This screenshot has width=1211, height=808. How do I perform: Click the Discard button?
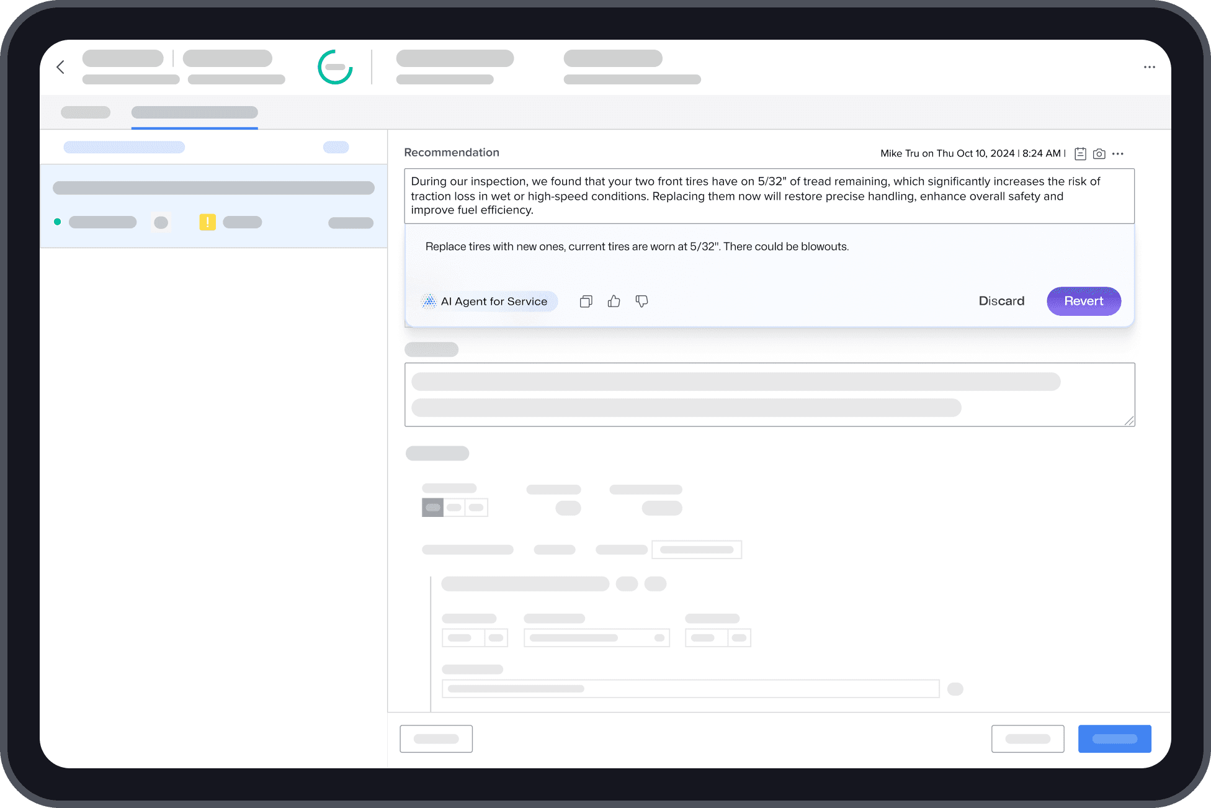click(1001, 301)
